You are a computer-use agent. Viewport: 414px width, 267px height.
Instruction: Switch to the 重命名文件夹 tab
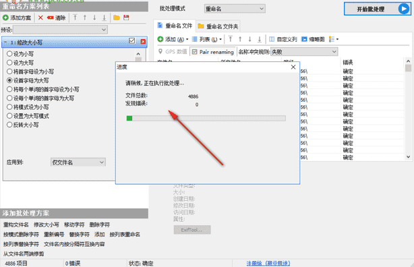(x=218, y=26)
